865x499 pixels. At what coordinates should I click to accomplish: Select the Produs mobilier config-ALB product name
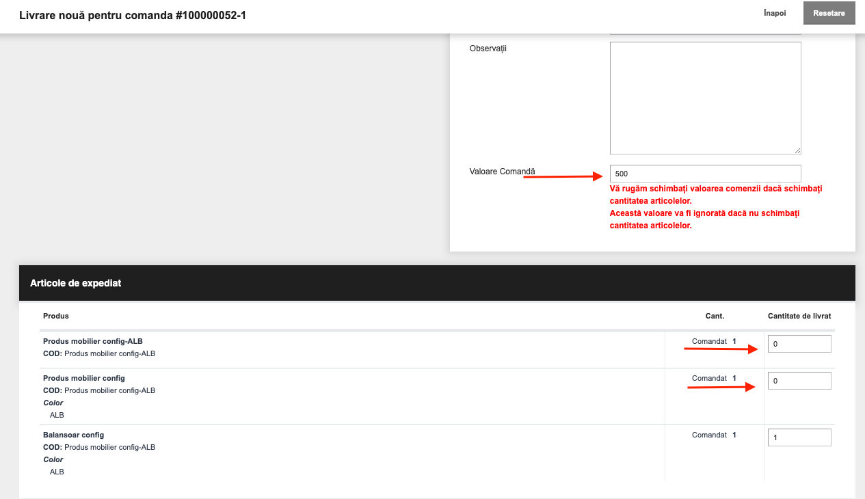[93, 341]
